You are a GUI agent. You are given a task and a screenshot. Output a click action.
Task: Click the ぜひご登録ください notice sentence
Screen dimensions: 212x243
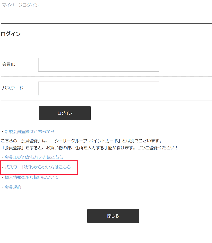click(89, 147)
